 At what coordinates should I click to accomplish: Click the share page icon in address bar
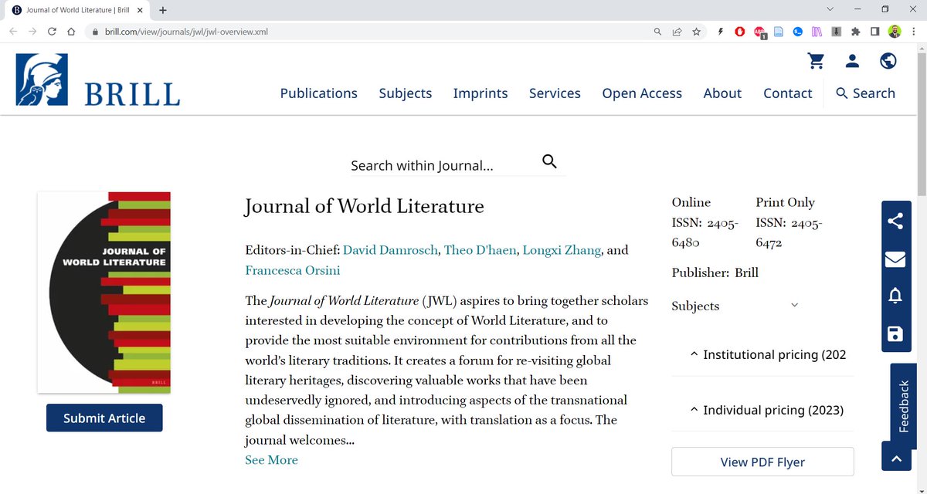677,32
